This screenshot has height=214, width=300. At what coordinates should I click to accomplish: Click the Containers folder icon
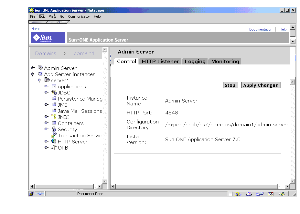click(x=54, y=123)
